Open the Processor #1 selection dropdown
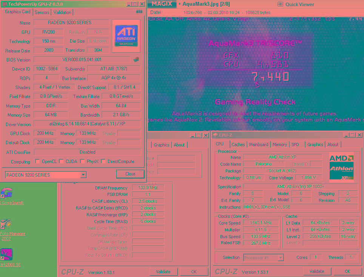 click(281, 257)
